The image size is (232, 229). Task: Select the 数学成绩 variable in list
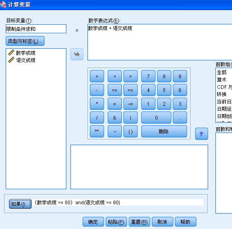pyautogui.click(x=26, y=53)
